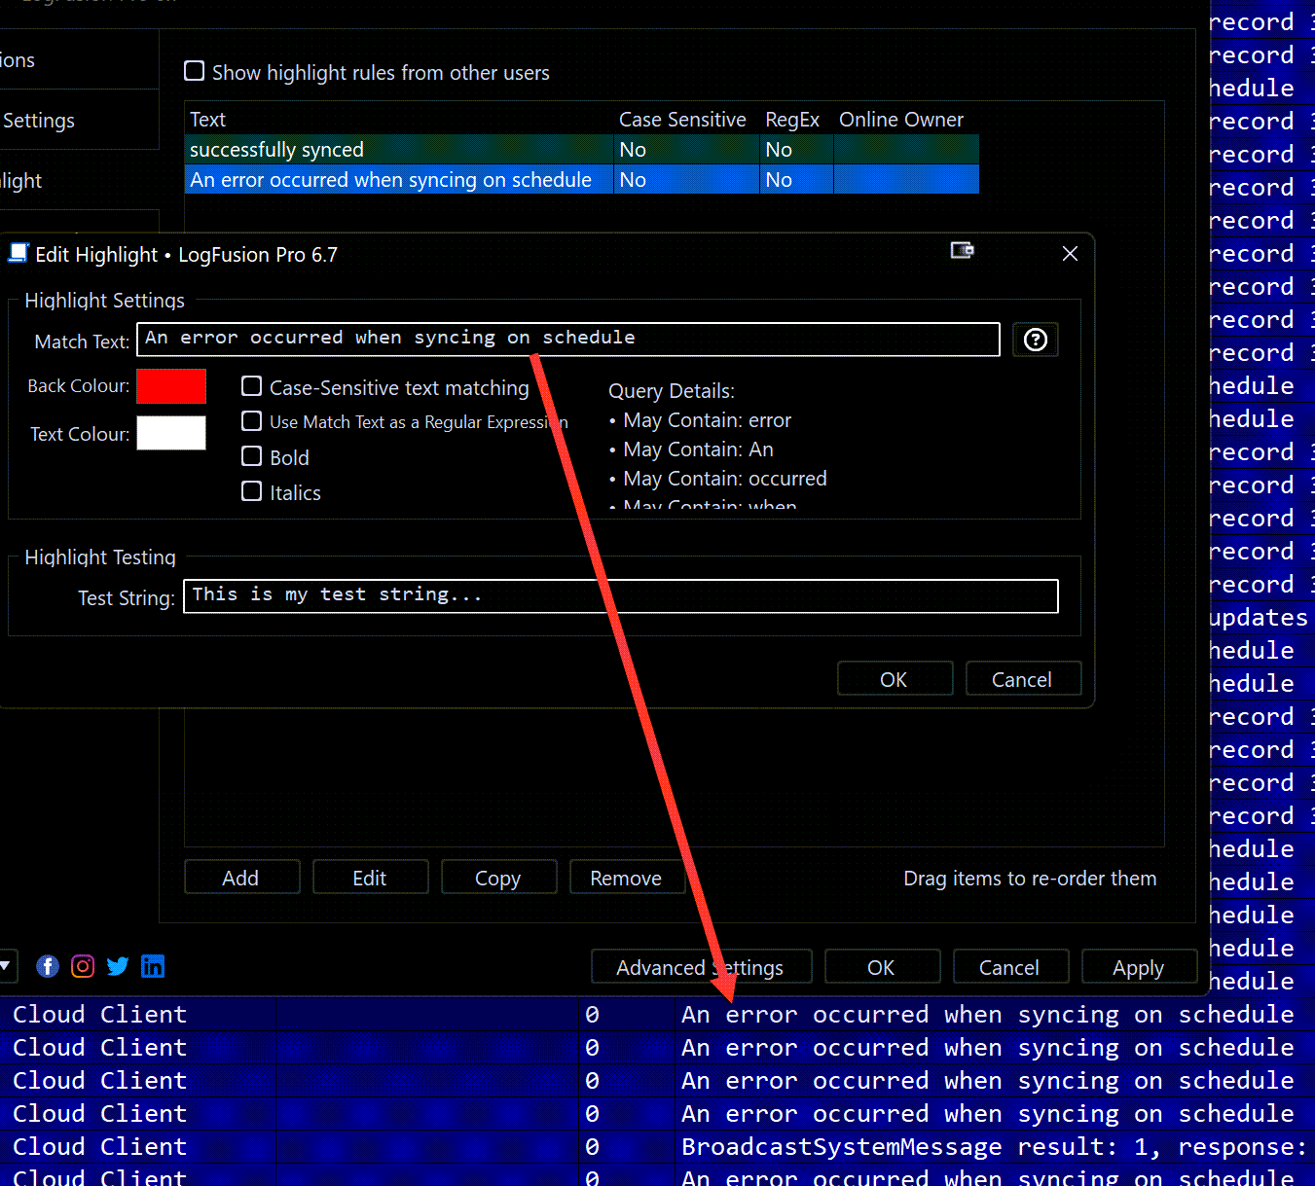Click the Advanced Settings button
This screenshot has height=1186, width=1315.
tap(700, 967)
